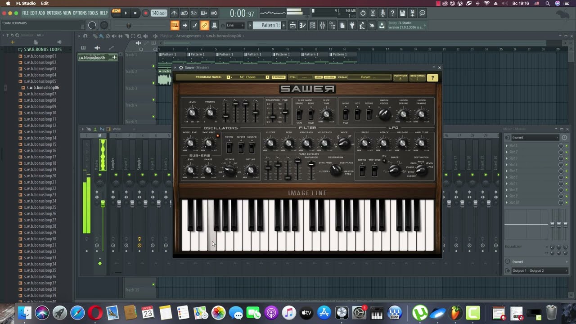
Task: Click Arrangement in the playlist breadcrumb
Action: coord(189,36)
